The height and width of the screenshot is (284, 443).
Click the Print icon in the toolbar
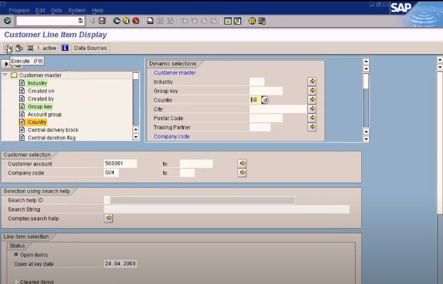(151, 21)
